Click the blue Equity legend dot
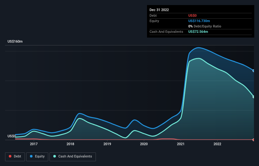The height and width of the screenshot is (166, 259). (x=31, y=156)
